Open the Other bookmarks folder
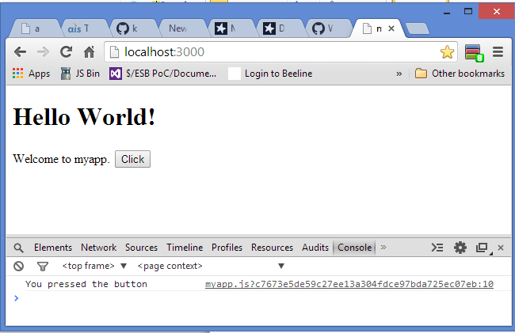Viewport: 515px width, 333px height. (460, 74)
